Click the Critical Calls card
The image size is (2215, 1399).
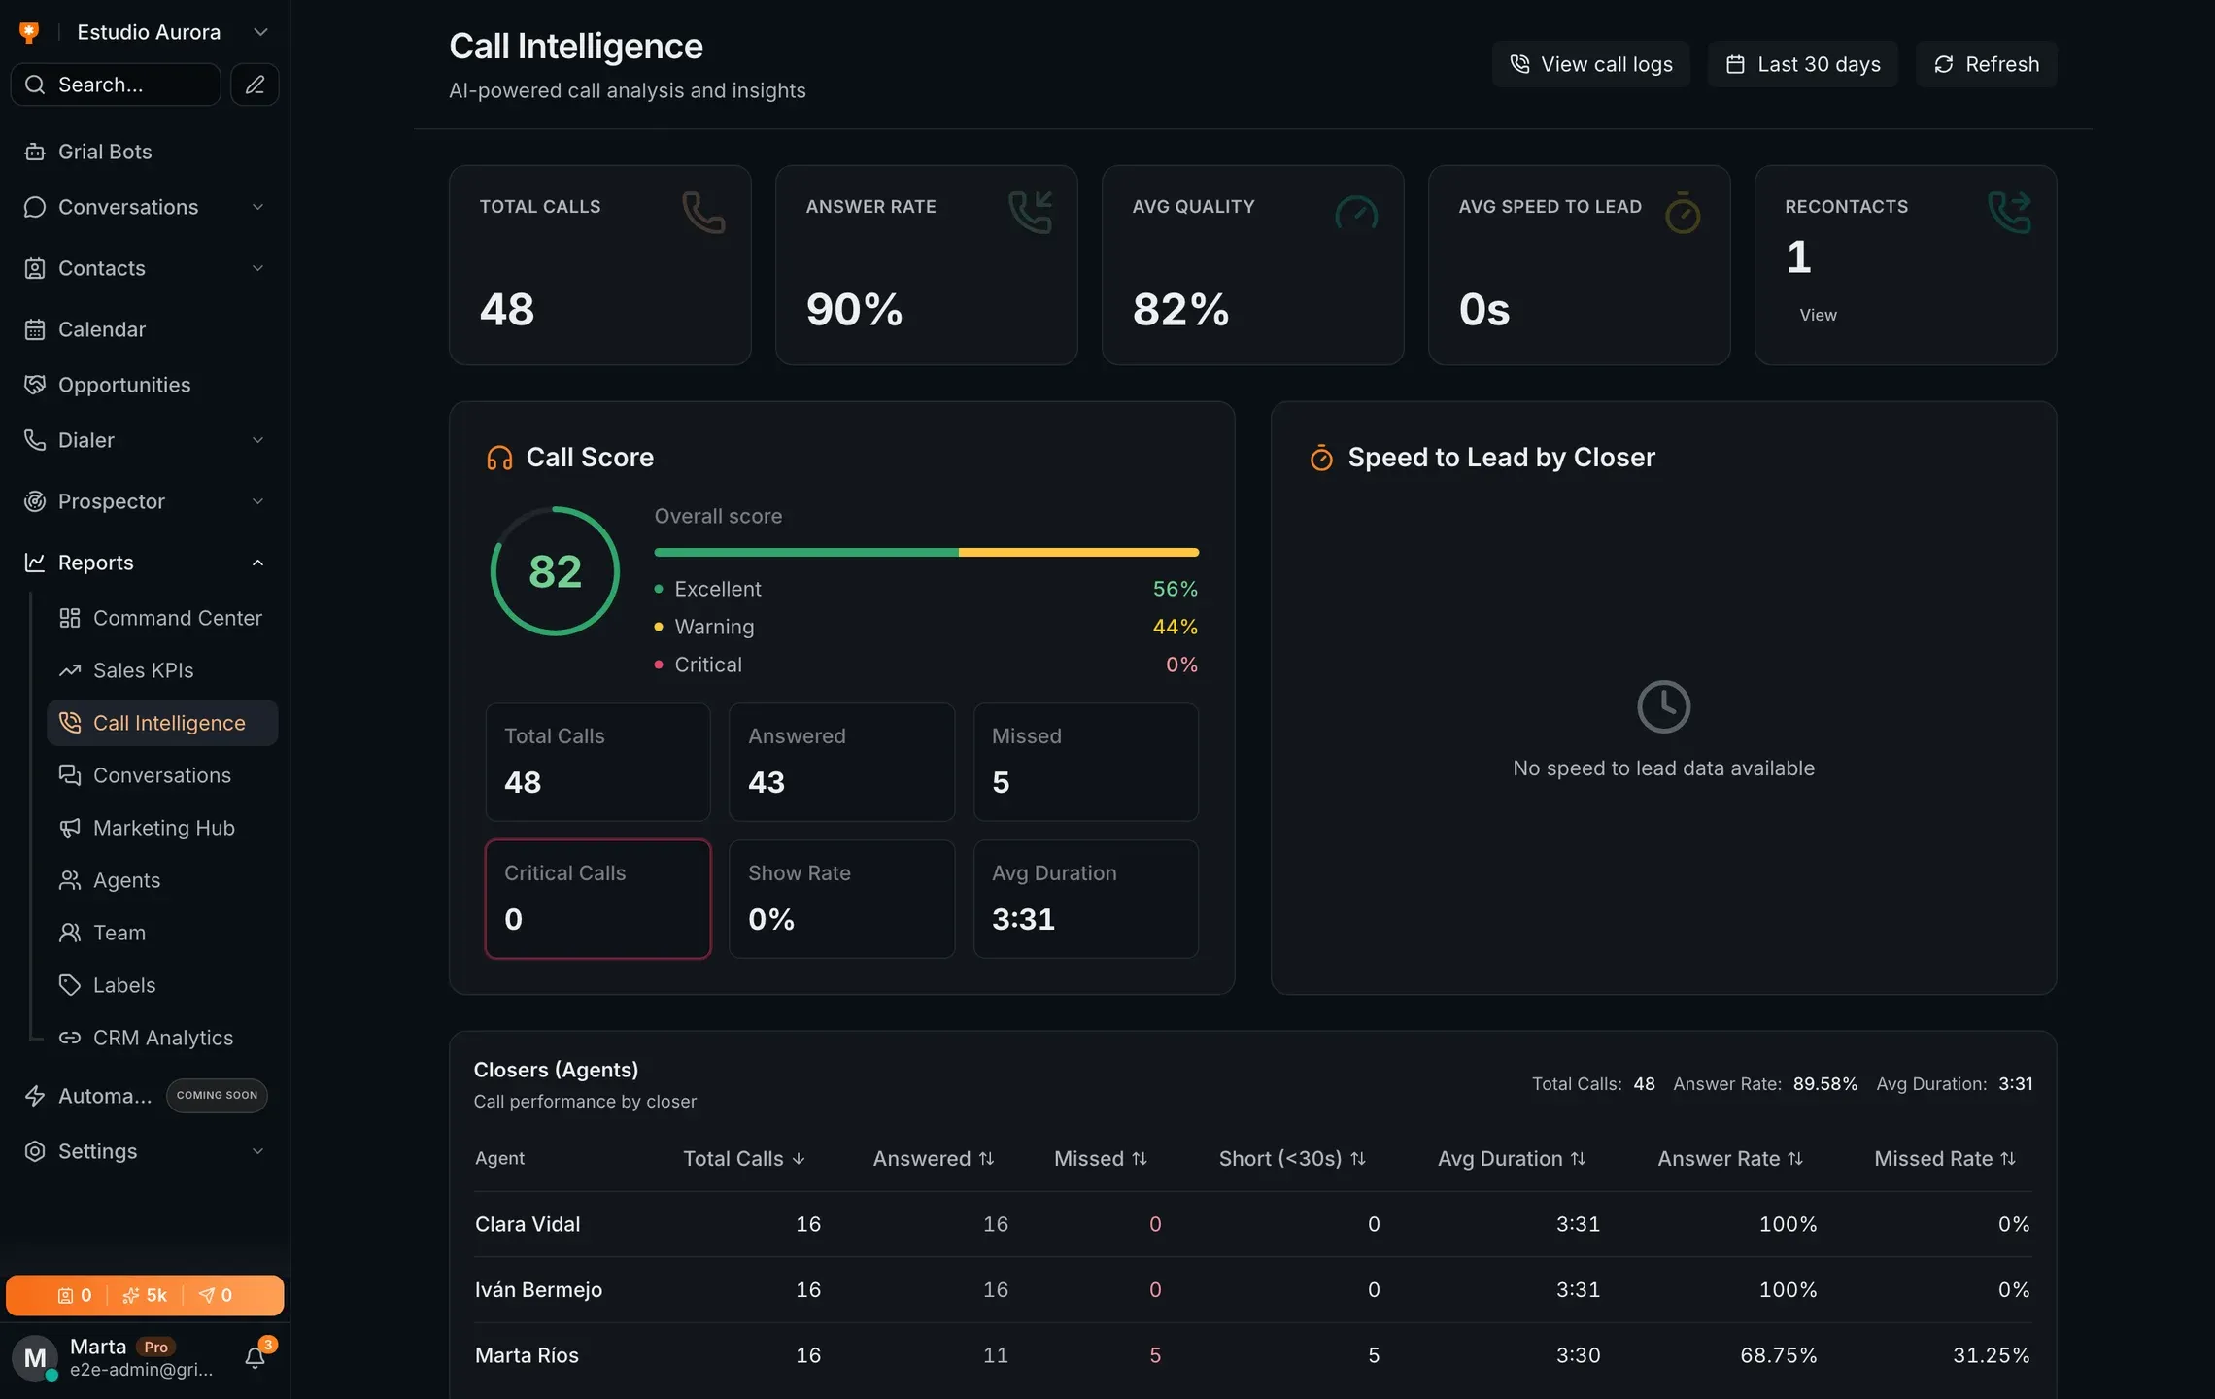point(597,899)
